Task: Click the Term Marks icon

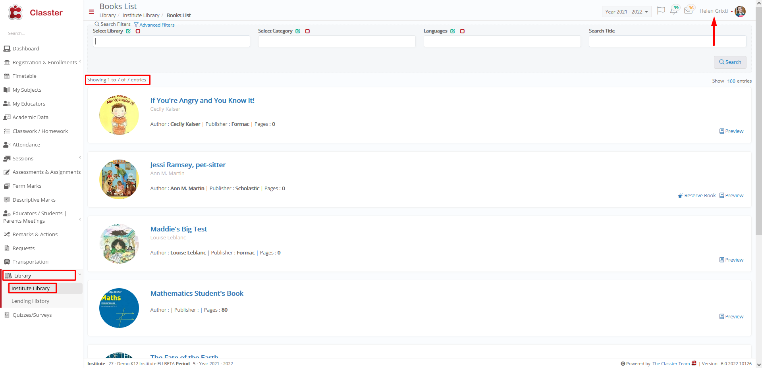Action: 7,186
